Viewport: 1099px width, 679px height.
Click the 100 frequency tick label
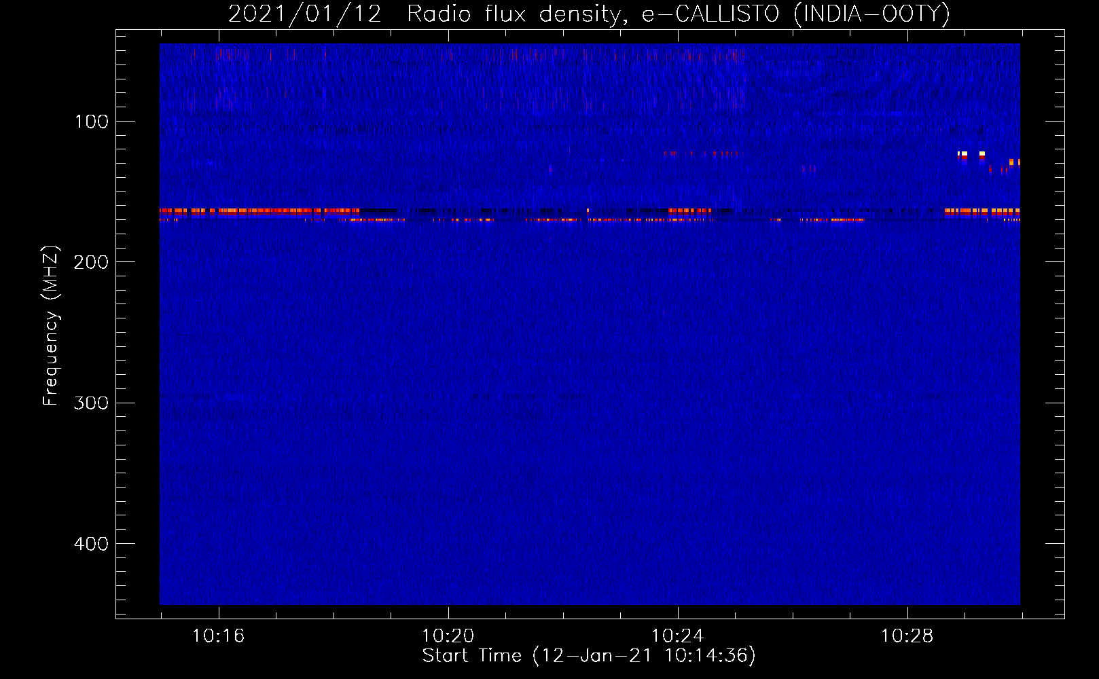92,122
